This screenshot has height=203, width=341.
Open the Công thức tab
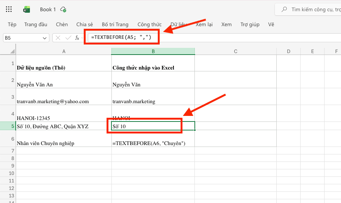[150, 24]
